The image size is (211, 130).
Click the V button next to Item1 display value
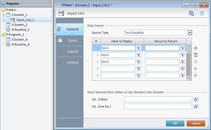click(x=139, y=48)
